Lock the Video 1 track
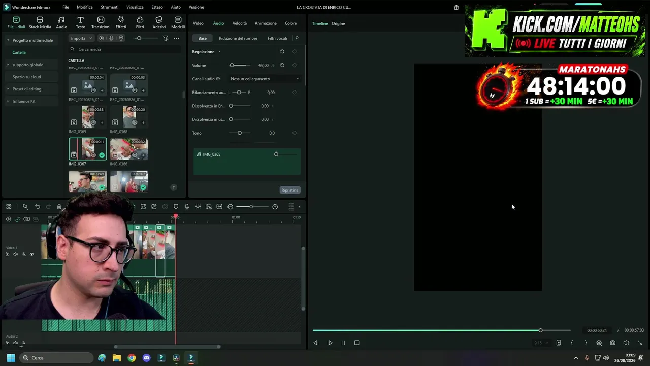650x366 pixels. (x=7, y=254)
